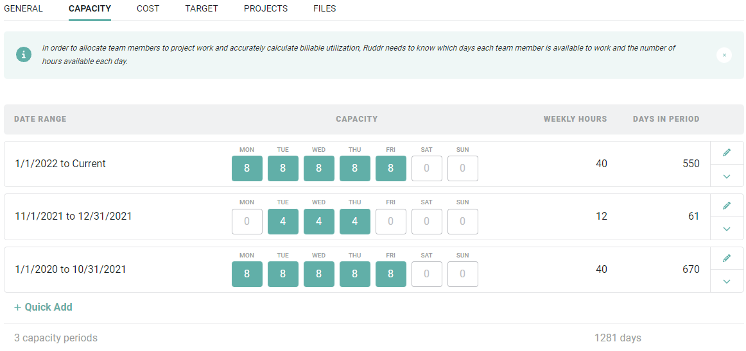Expand the 11/1/2021 to 12/31/2021 row chevron
This screenshot has height=351, width=746.
point(727,229)
